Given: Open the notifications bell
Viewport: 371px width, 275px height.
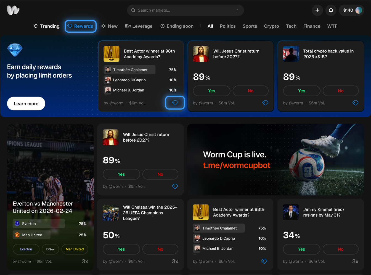Looking at the screenshot, I should 331,10.
